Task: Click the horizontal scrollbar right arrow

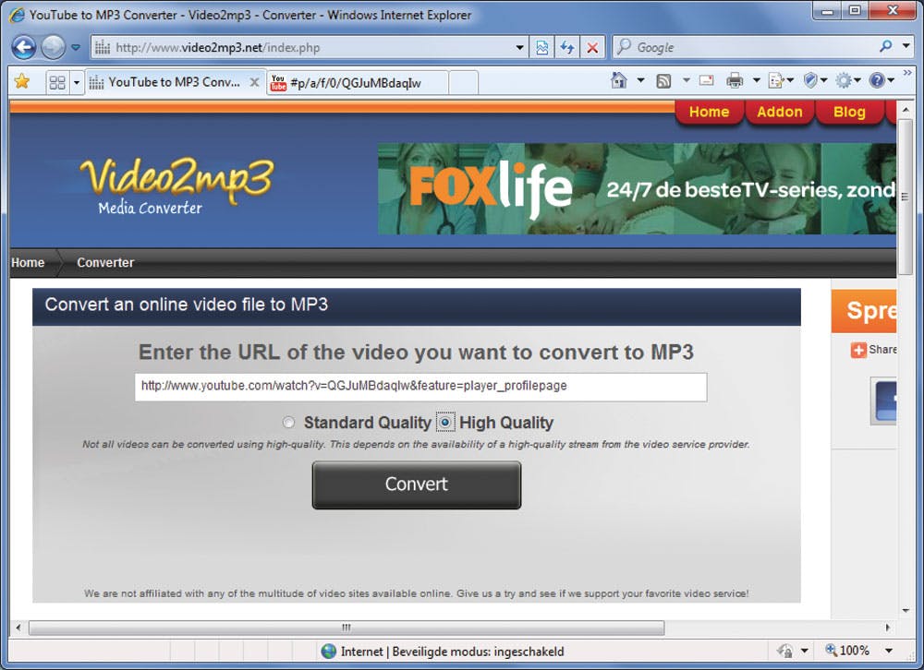Action: tap(888, 628)
